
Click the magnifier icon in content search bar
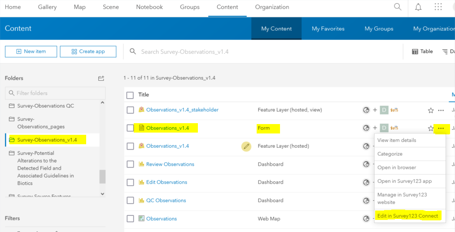pyautogui.click(x=133, y=51)
